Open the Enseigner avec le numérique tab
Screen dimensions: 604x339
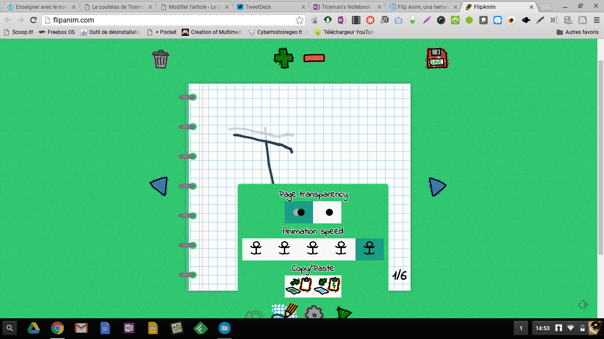click(42, 7)
